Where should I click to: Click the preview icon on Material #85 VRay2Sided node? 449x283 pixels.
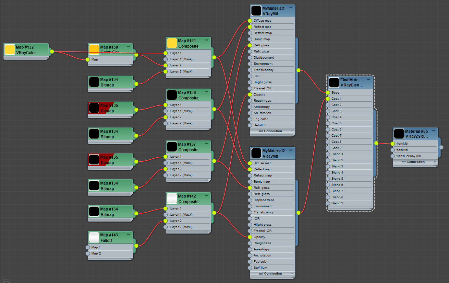pos(398,134)
